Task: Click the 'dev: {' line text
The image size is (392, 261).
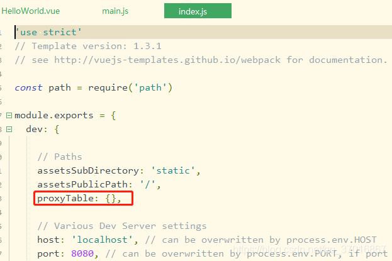Action: click(x=43, y=130)
